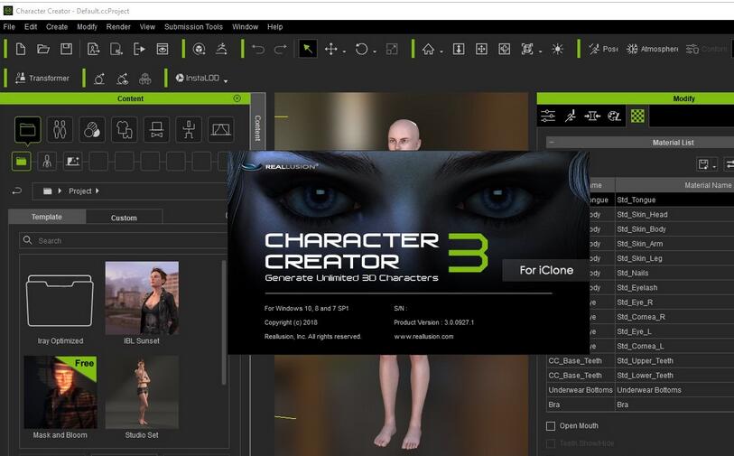Open the material save dropdown icon

point(707,164)
